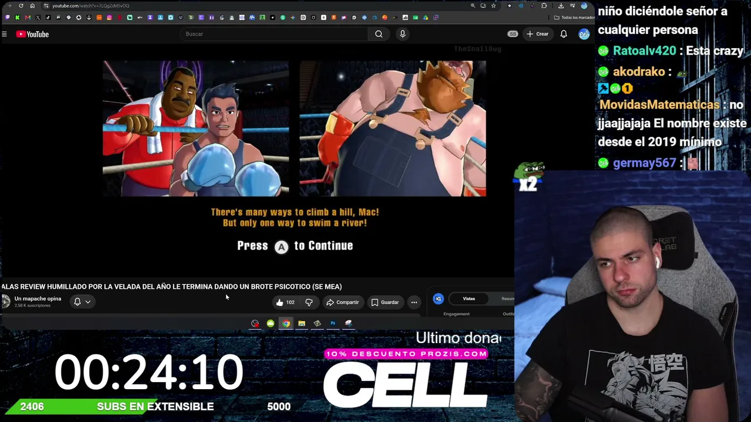Save the video with Guardar
This screenshot has height=422, width=751.
385,302
